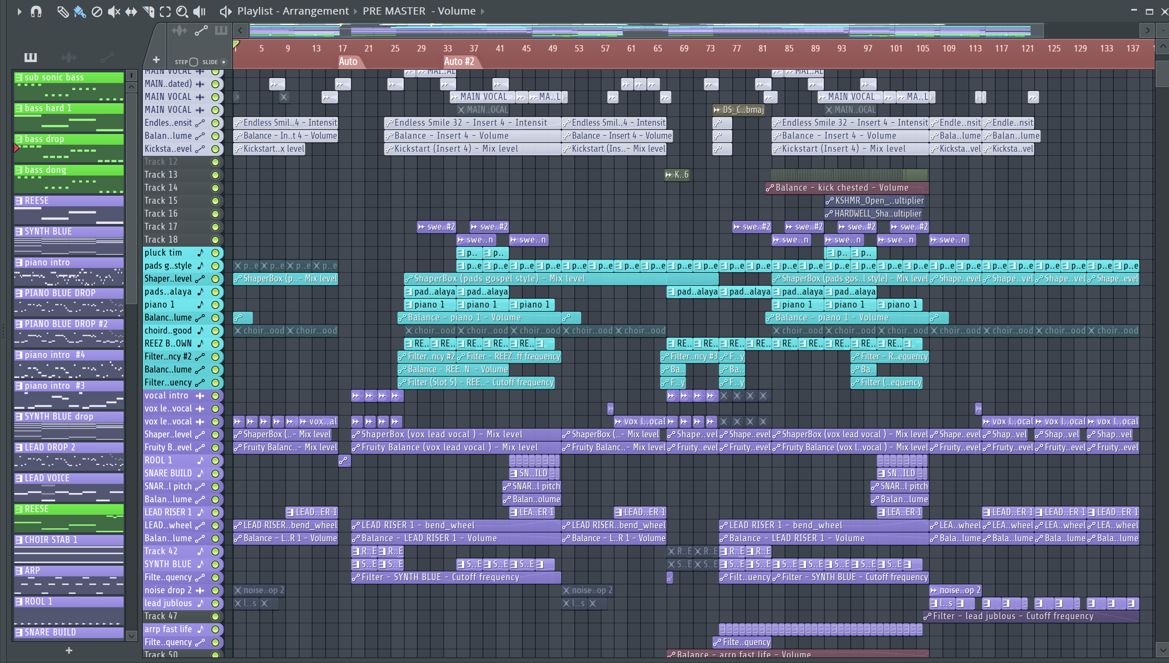Mute Track 13 via green light
The image size is (1169, 663).
[216, 175]
